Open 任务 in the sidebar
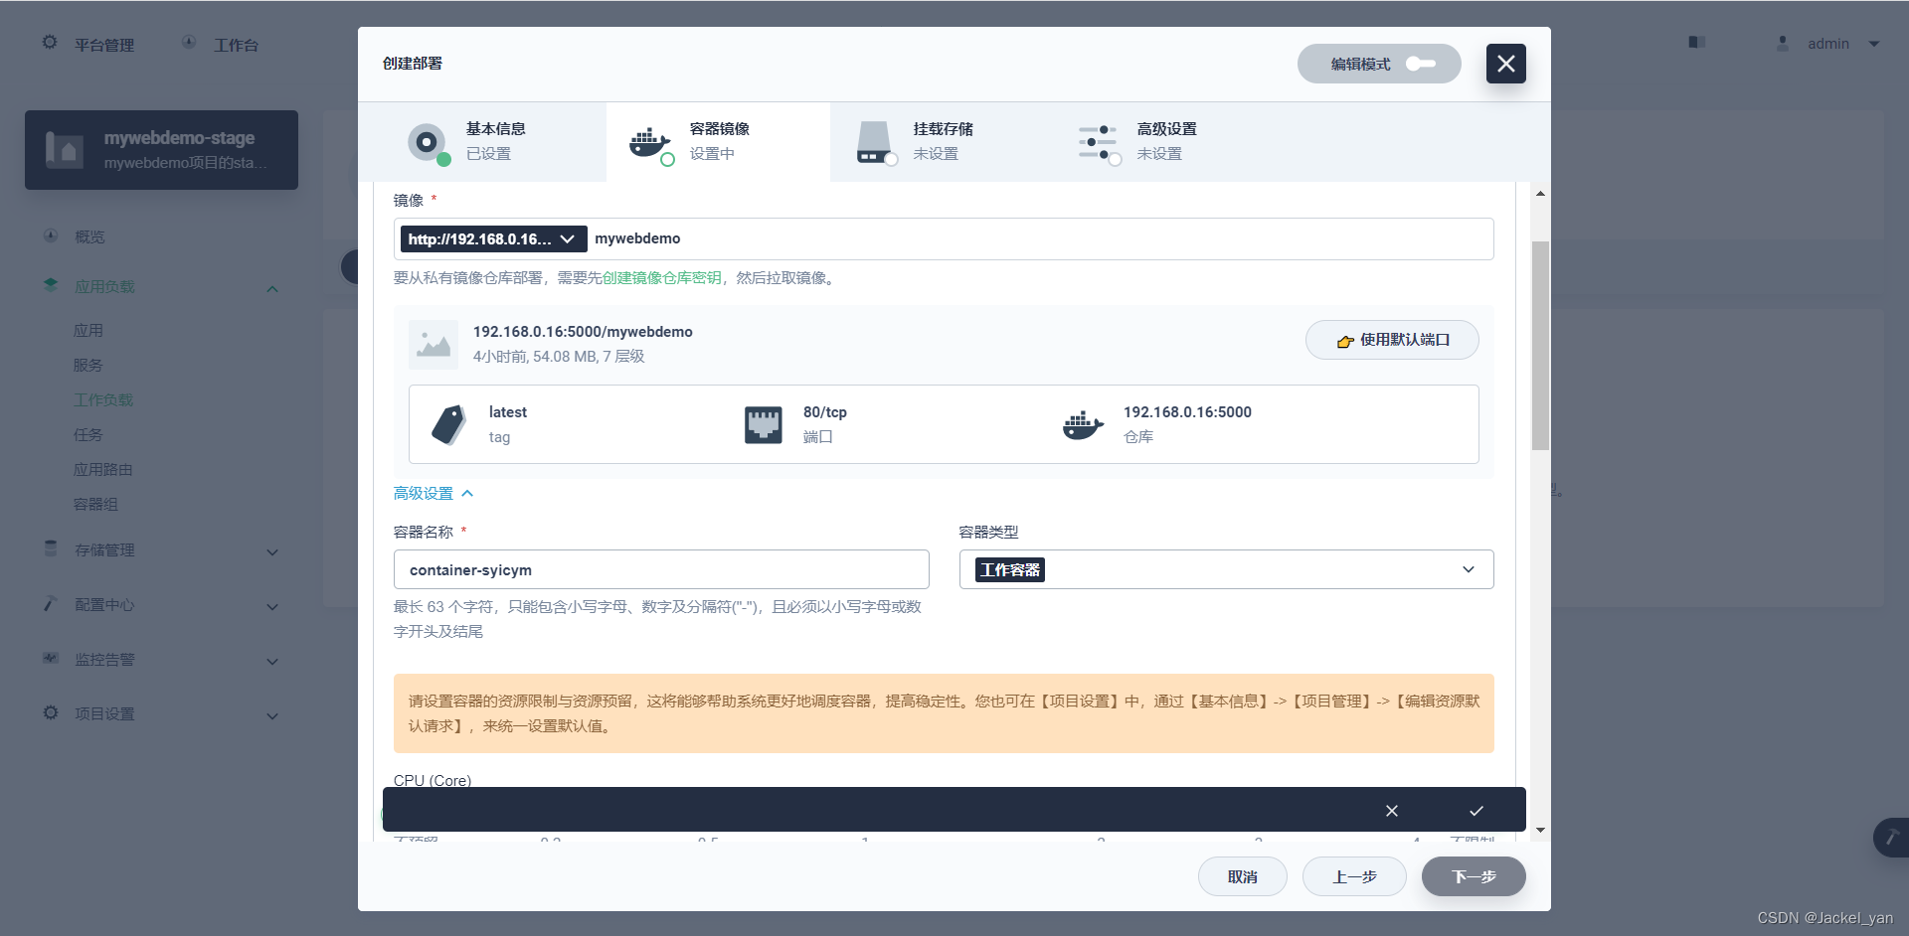This screenshot has height=936, width=1909. [88, 434]
